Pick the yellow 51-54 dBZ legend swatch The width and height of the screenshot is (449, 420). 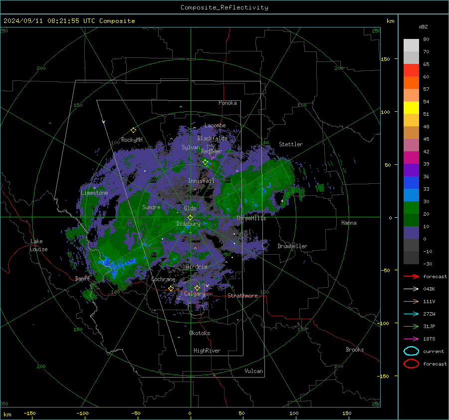pos(411,108)
